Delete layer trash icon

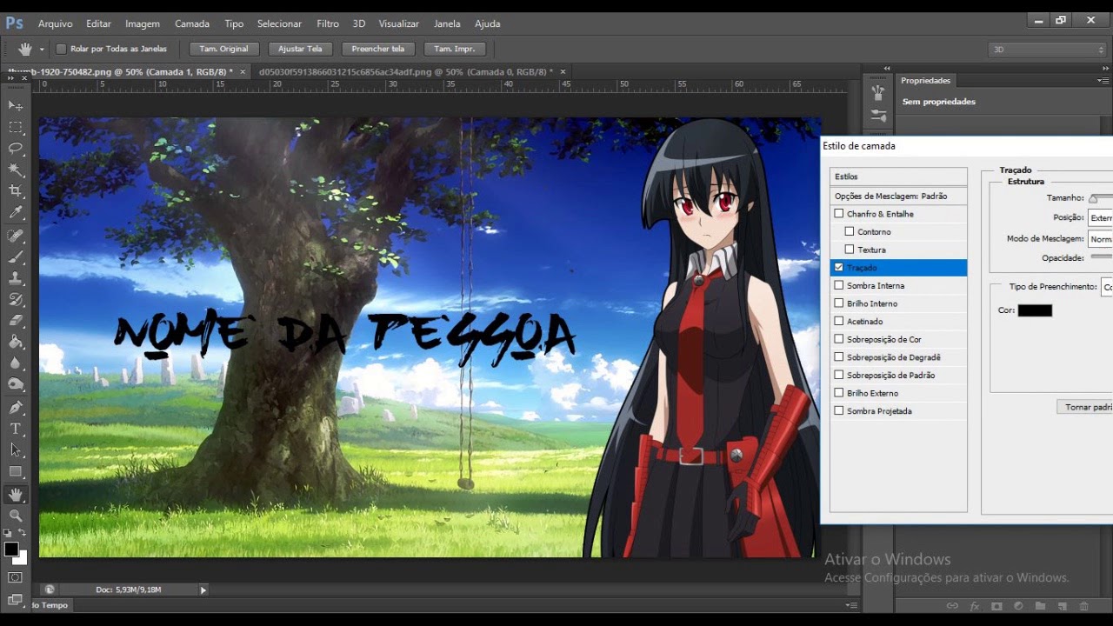click(1083, 606)
